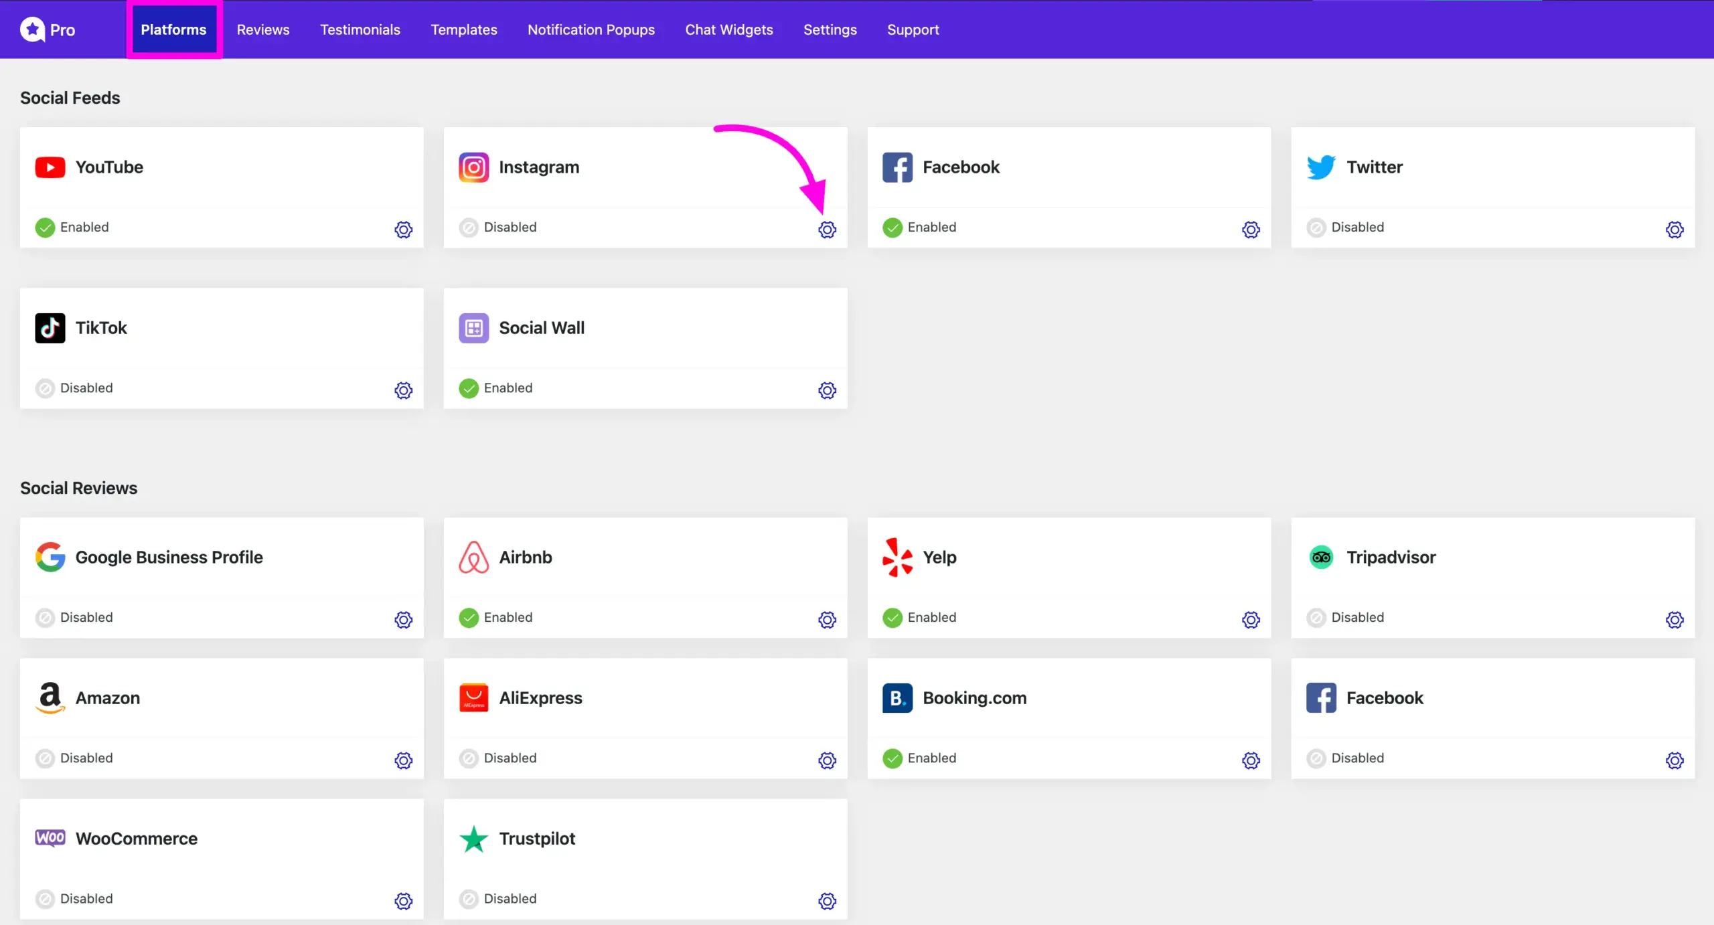Go to the Testimonials tab
This screenshot has width=1714, height=925.
point(360,29)
